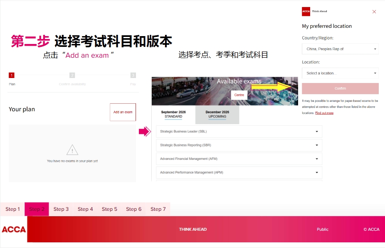Screen dimensions: 385x249
Task: Click the 'THINK AHEAD' footer text
Action: 193,229
